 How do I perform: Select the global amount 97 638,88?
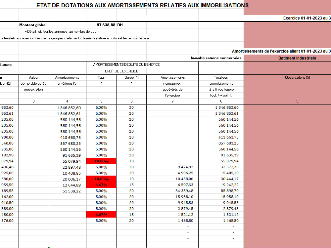[106, 25]
